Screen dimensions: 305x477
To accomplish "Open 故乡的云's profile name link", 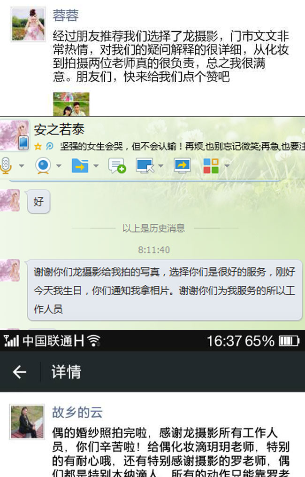I will coord(77,413).
